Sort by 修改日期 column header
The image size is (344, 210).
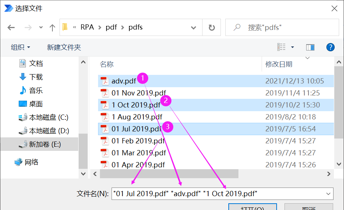tap(279, 64)
